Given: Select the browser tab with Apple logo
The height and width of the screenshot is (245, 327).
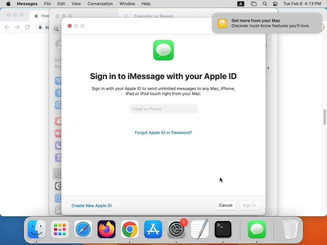Looking at the screenshot, I should [x=40, y=16].
